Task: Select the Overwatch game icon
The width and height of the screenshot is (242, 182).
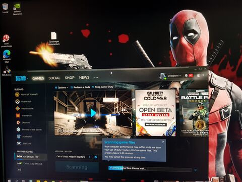Action: tap(18, 102)
